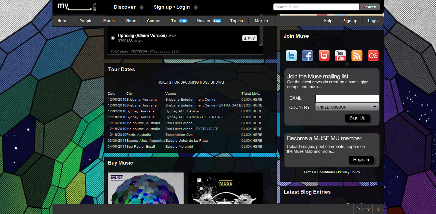Click the 'Total plays' statistic text

point(145,51)
